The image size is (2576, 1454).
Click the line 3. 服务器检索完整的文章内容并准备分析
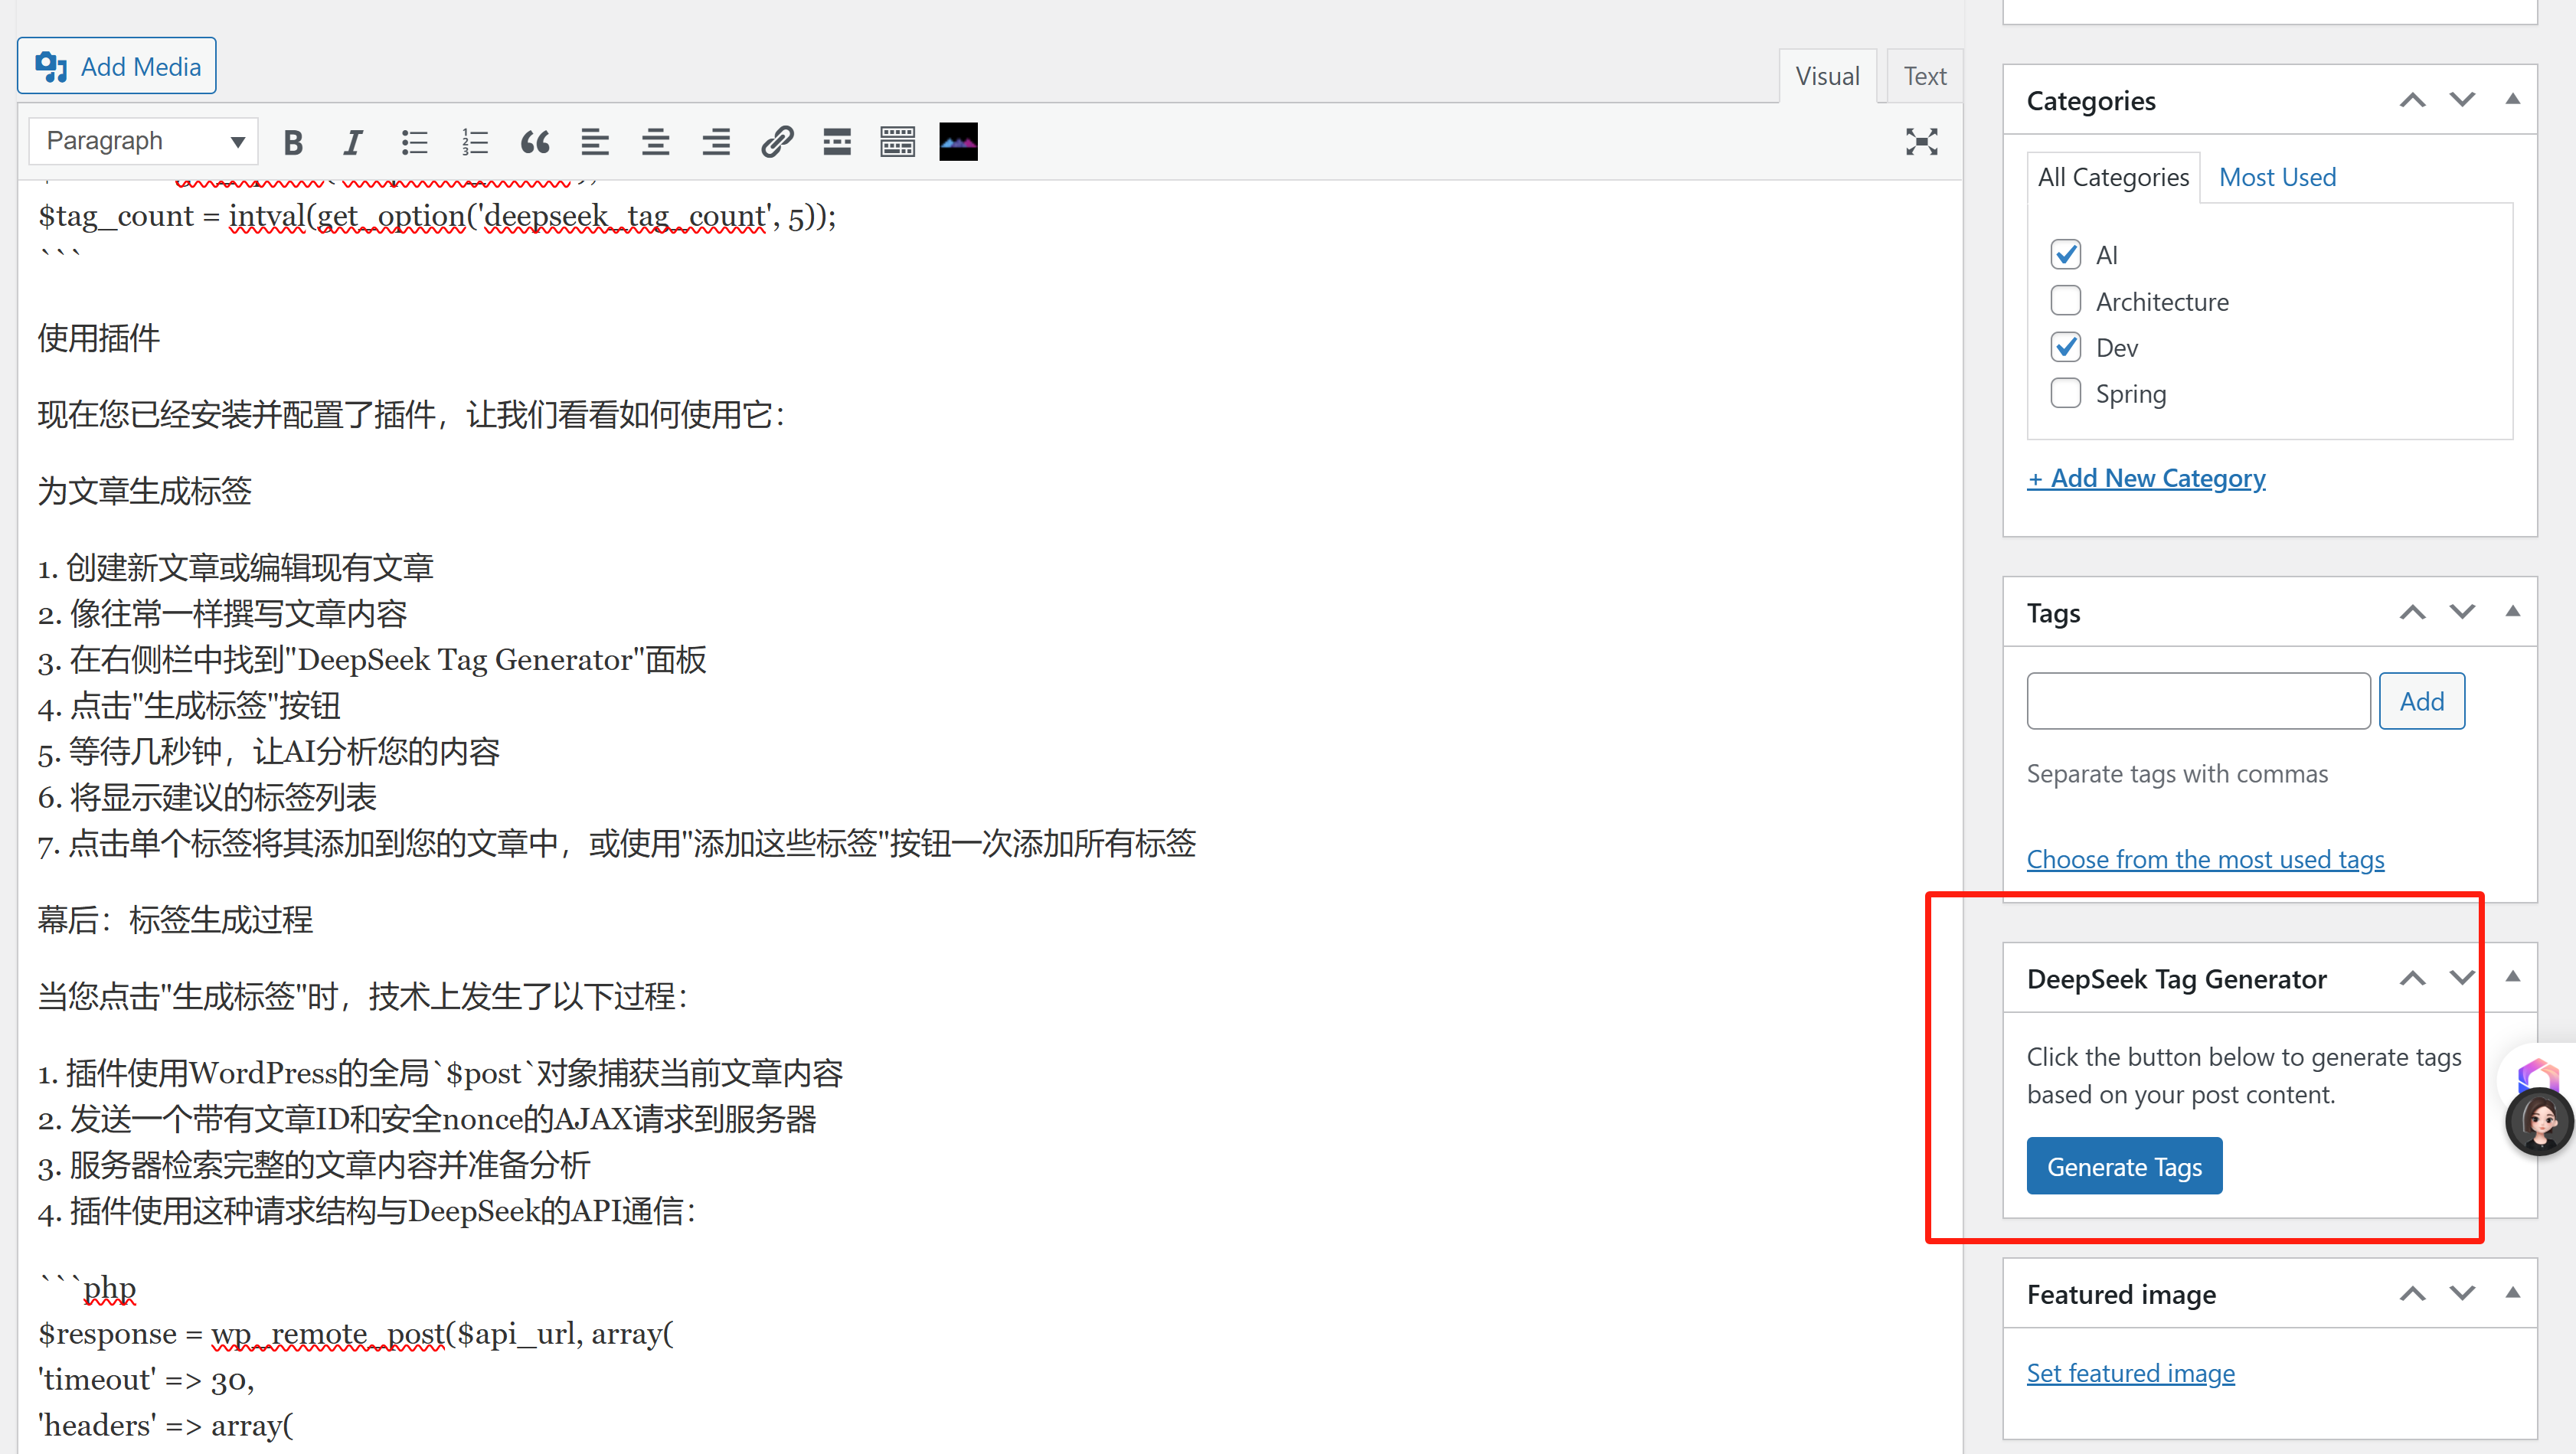[314, 1165]
